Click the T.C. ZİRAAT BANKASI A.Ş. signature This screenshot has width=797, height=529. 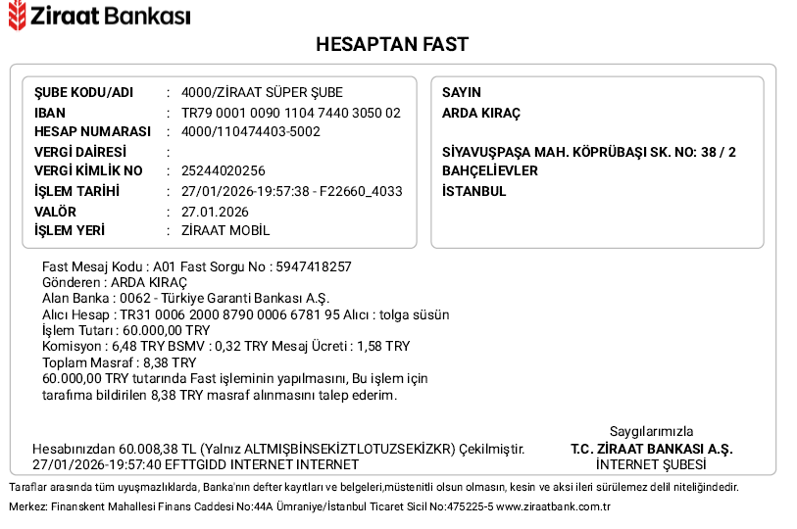(x=652, y=450)
